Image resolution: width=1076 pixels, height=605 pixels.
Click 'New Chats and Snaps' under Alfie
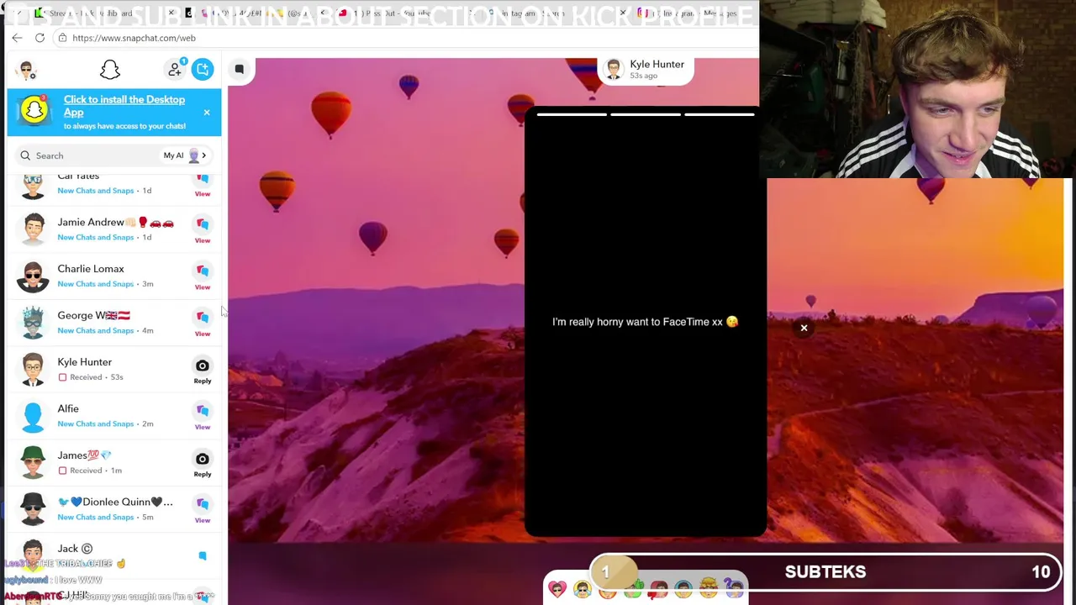(96, 423)
